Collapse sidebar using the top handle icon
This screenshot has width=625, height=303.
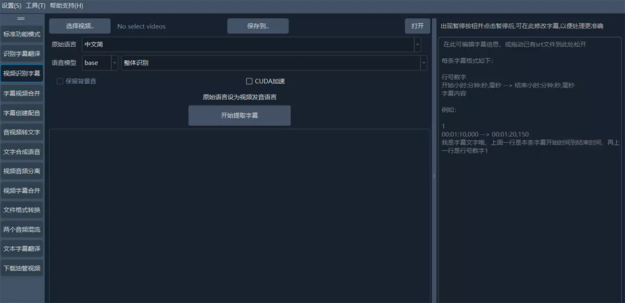click(x=21, y=18)
